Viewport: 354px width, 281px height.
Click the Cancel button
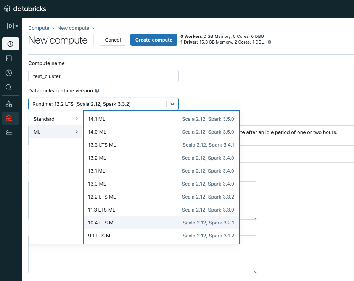click(113, 40)
